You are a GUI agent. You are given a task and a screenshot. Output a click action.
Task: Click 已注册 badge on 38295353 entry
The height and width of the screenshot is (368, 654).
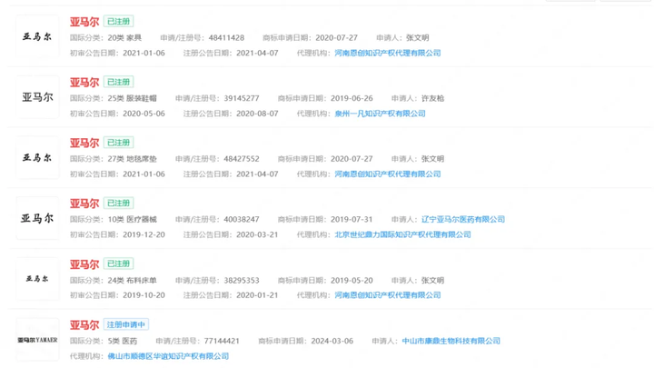click(x=118, y=264)
